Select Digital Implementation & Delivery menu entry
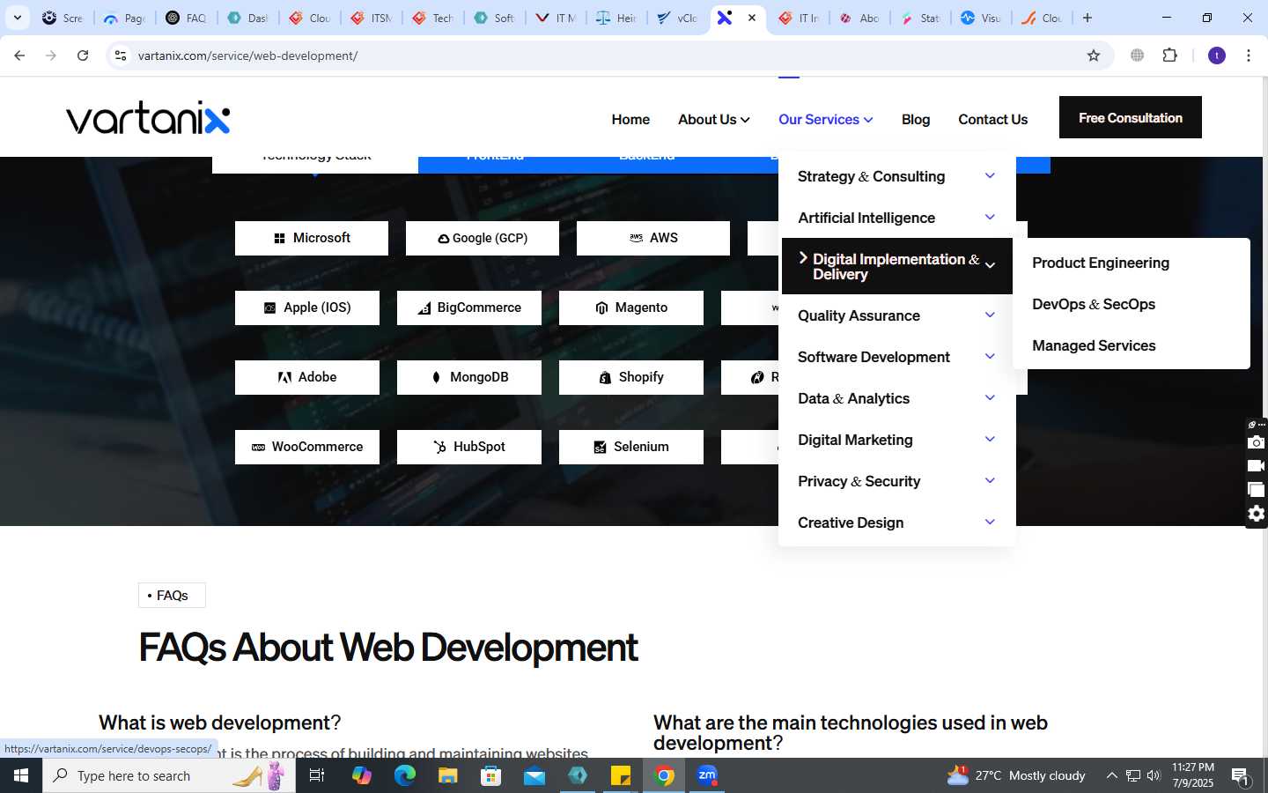 (x=897, y=266)
